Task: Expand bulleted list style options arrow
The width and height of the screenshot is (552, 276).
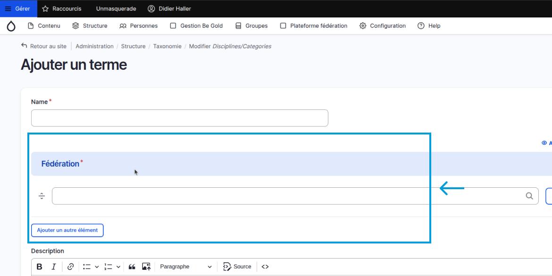Action: (x=97, y=267)
